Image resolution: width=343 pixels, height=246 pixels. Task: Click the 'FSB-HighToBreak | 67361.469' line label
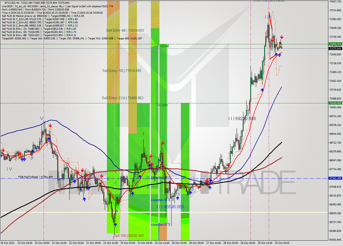35,177
